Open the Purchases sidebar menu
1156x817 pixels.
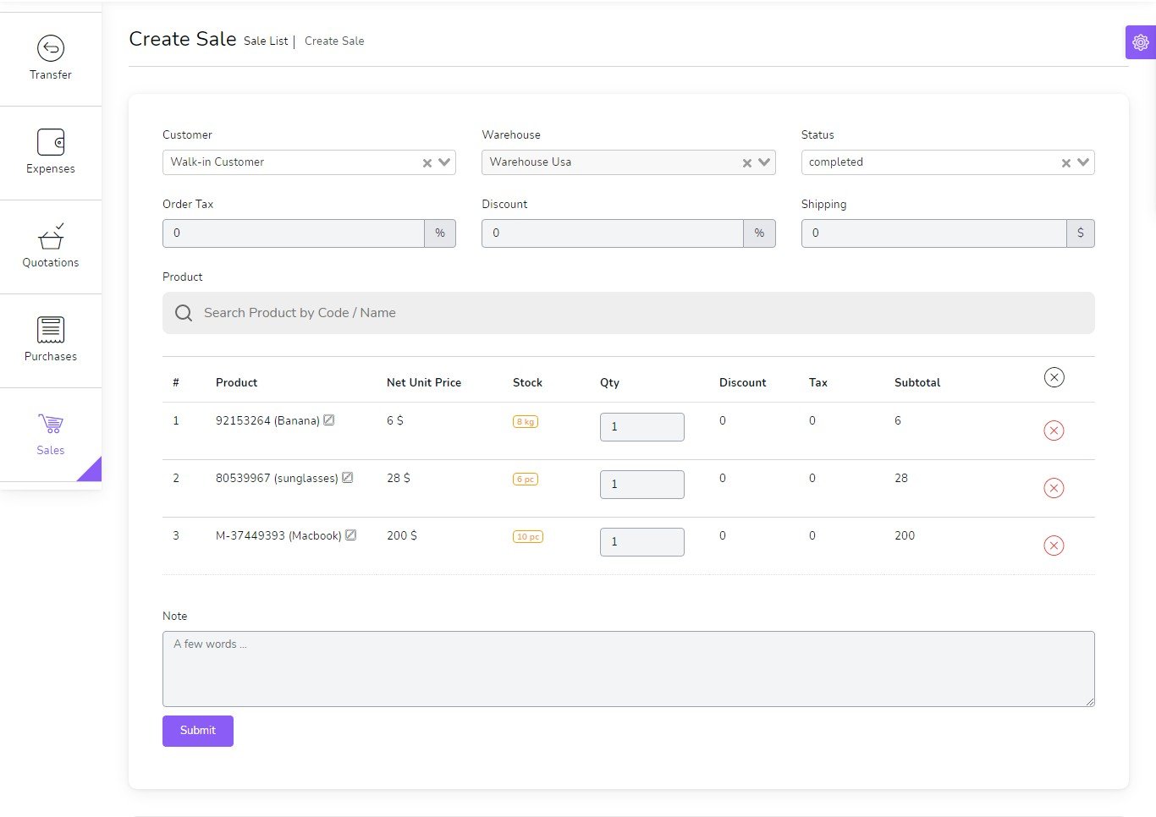click(51, 340)
